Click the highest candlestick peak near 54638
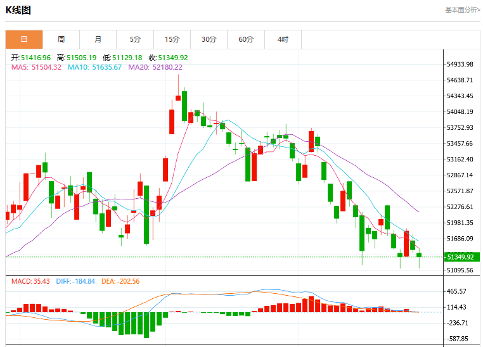483x347 pixels. point(178,87)
